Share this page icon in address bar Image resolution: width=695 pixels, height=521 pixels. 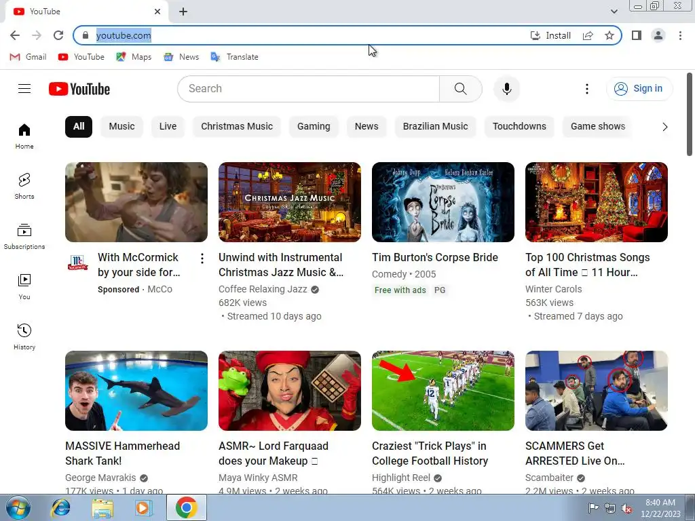pyautogui.click(x=588, y=35)
